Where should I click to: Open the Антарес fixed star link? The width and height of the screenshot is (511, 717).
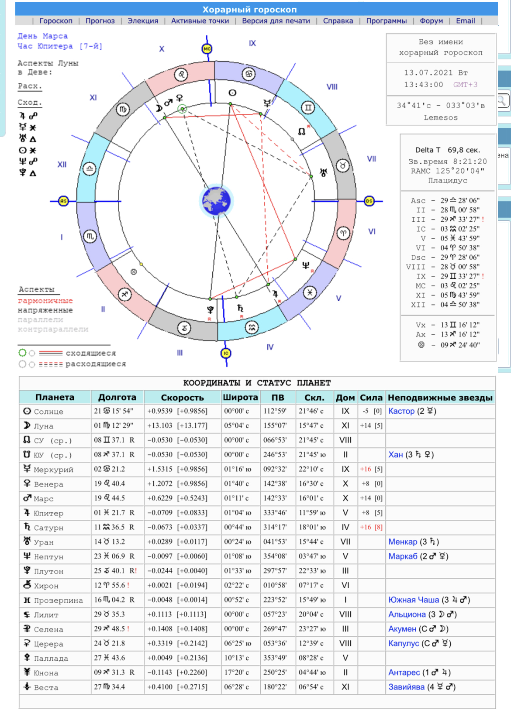404,672
